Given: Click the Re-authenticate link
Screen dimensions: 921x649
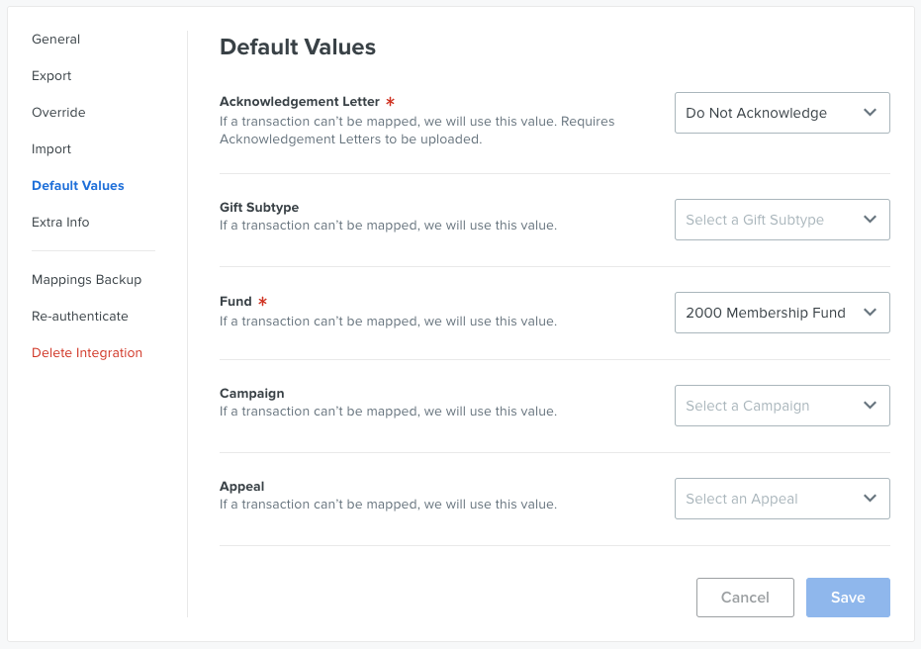Looking at the screenshot, I should tap(80, 316).
